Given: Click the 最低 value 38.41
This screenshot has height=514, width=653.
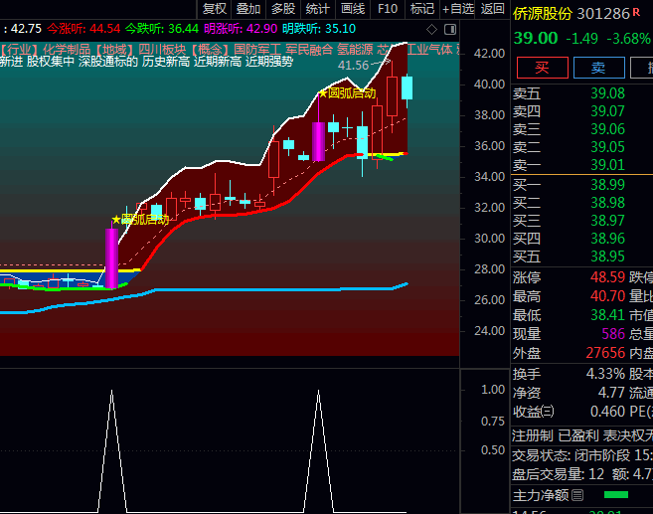Looking at the screenshot, I should click(x=607, y=315).
